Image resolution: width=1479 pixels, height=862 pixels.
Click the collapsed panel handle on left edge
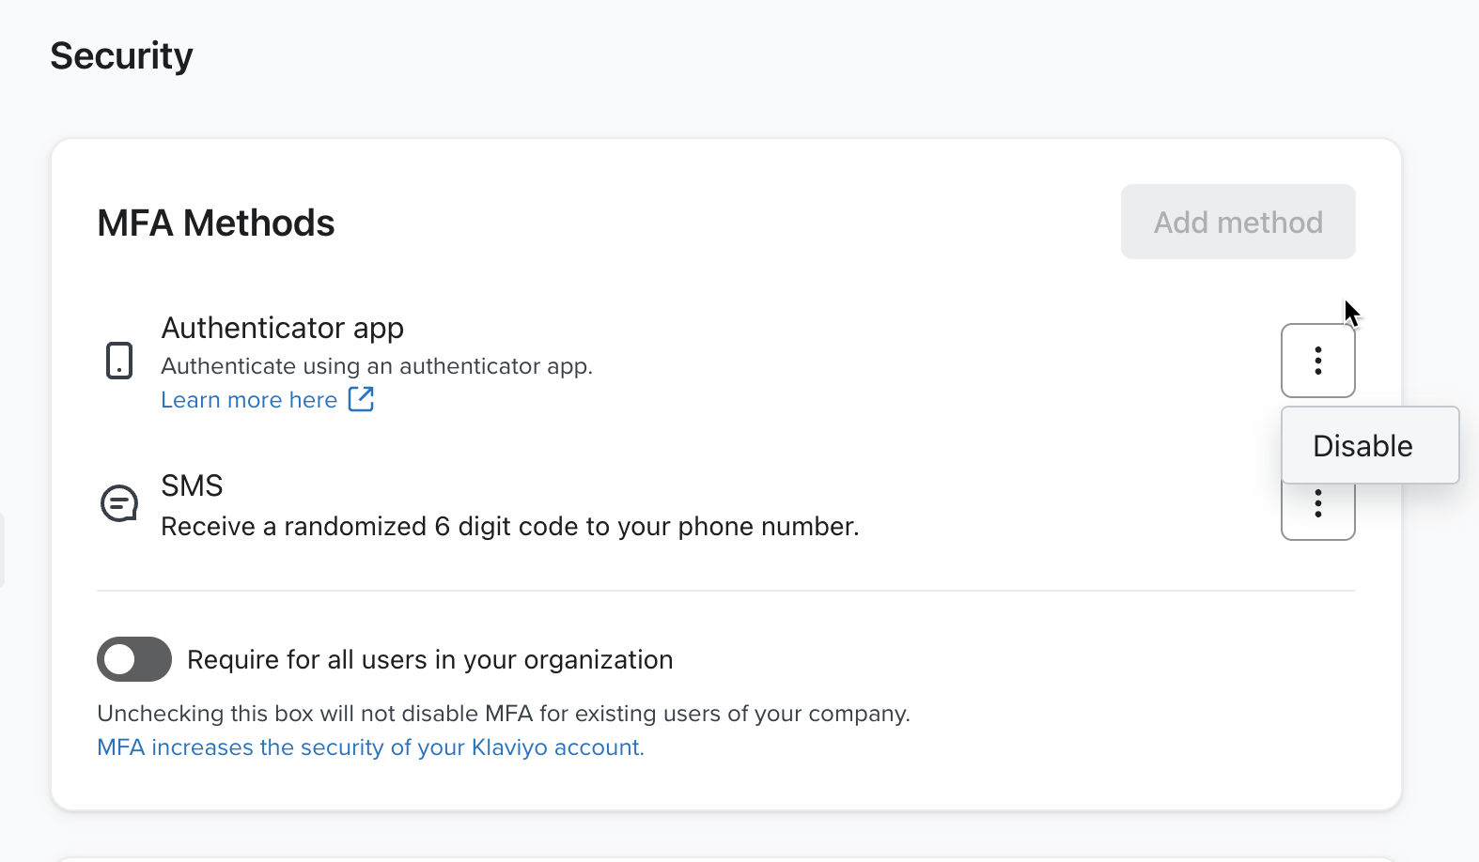pos(2,550)
